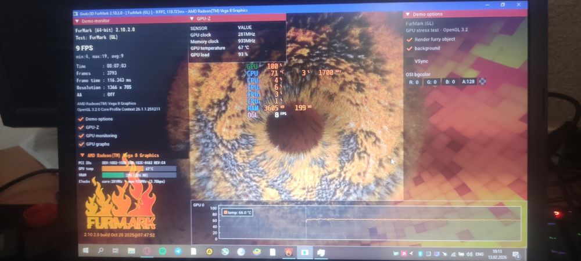The image size is (581, 261).
Task: Open taskbar search magnifier
Action: coord(101,251)
